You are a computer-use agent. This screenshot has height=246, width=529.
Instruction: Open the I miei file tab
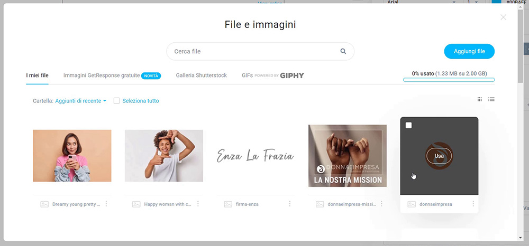37,75
